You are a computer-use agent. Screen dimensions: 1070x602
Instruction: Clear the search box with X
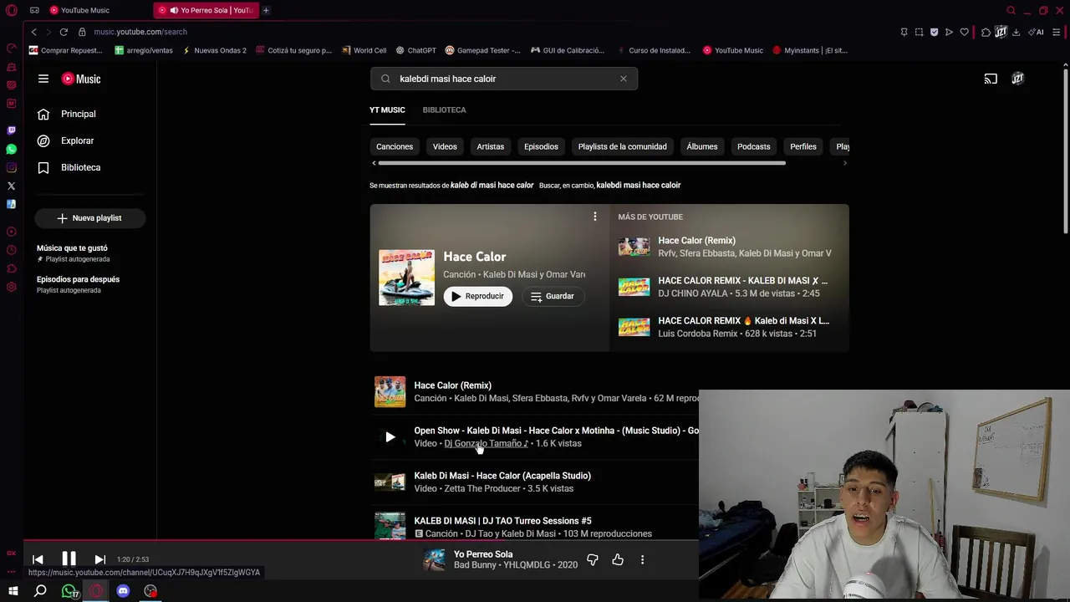[x=623, y=79]
